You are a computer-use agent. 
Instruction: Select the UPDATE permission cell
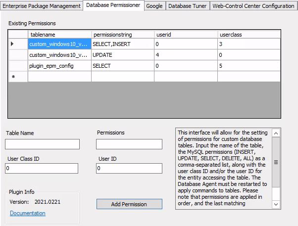(122, 55)
